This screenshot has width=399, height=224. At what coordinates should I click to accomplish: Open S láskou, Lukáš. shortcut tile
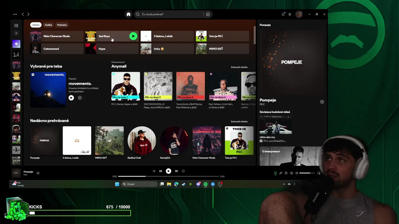coord(167,36)
